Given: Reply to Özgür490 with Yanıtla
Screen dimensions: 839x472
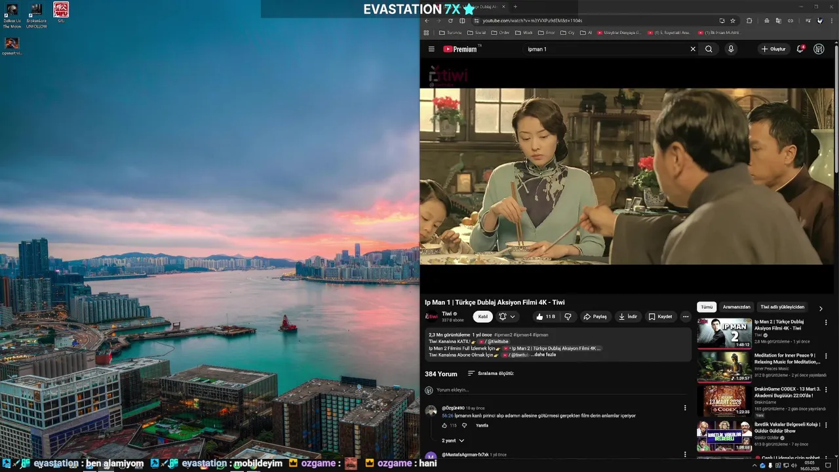Looking at the screenshot, I should (482, 425).
